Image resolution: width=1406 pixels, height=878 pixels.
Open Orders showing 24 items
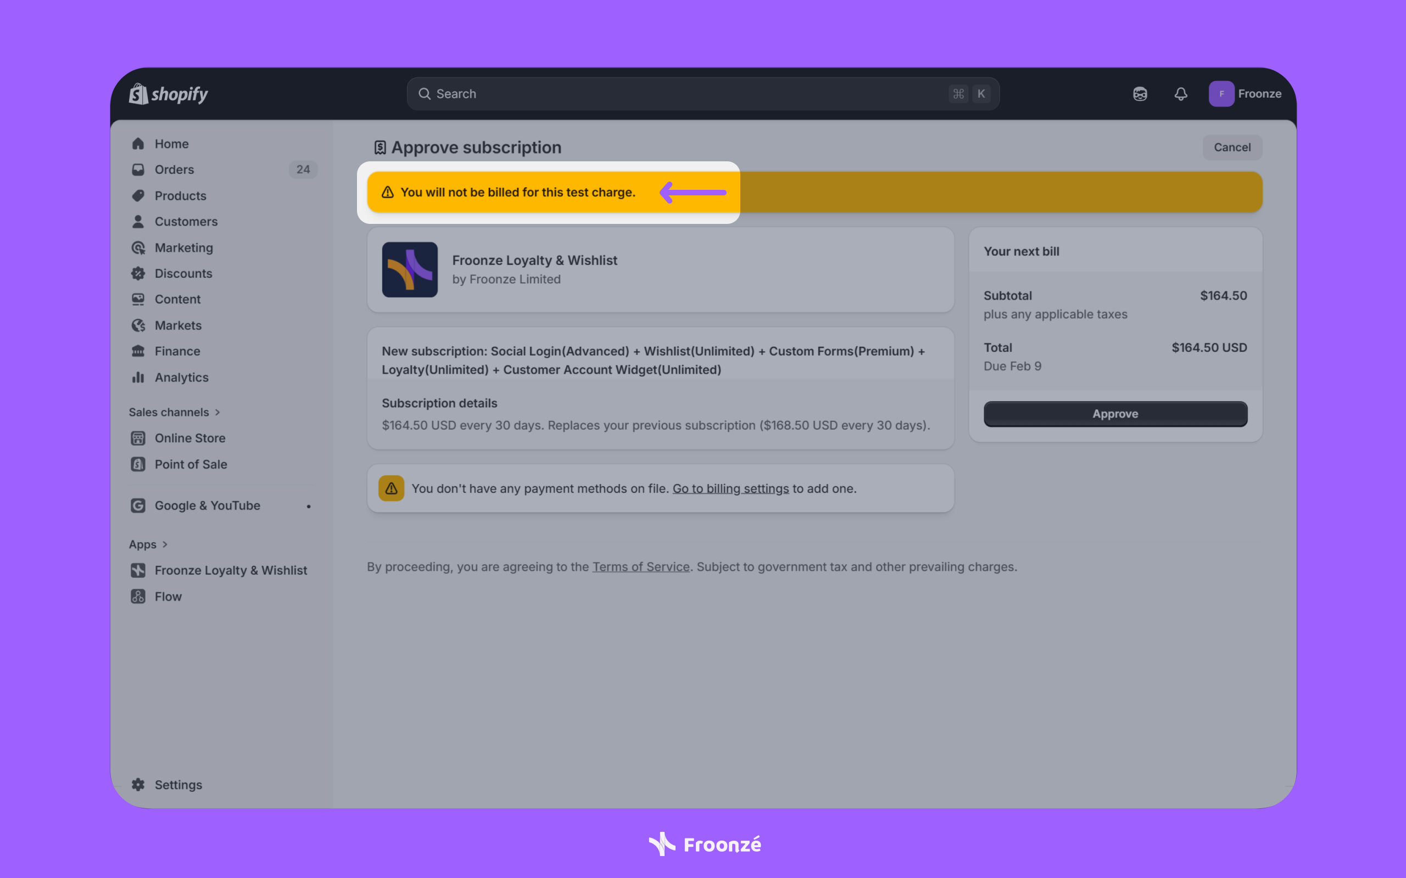(174, 170)
